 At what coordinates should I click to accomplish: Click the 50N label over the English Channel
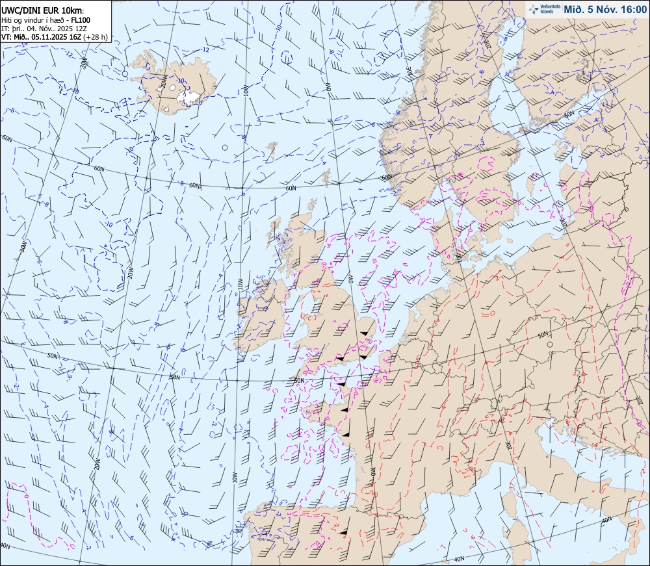[x=299, y=380]
